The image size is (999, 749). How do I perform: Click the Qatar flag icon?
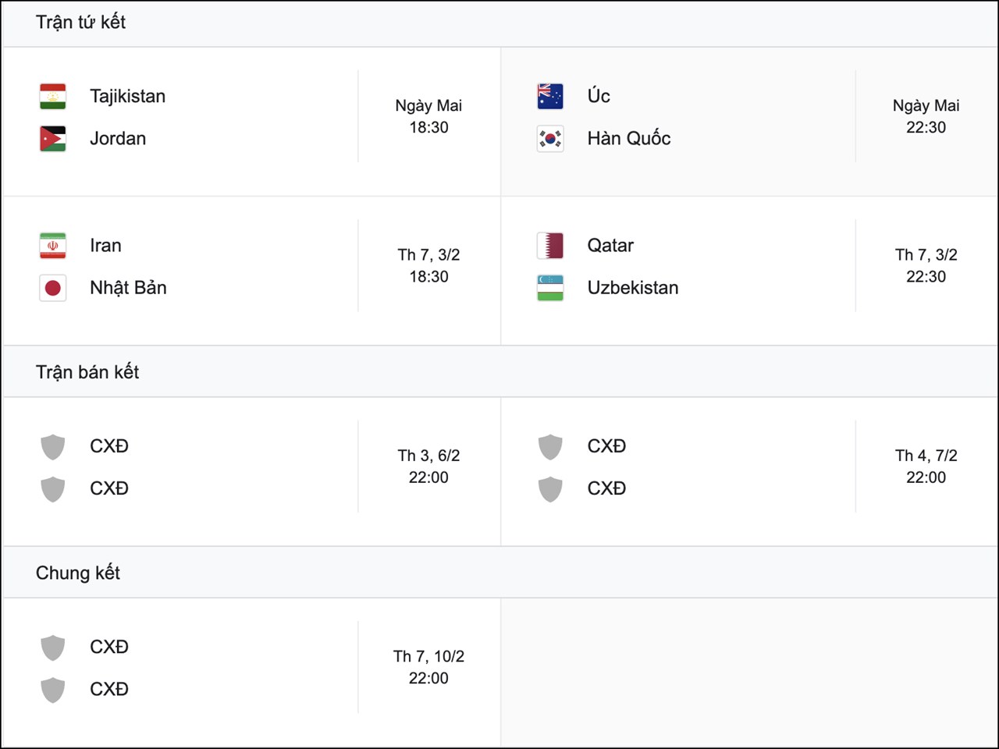pos(550,245)
